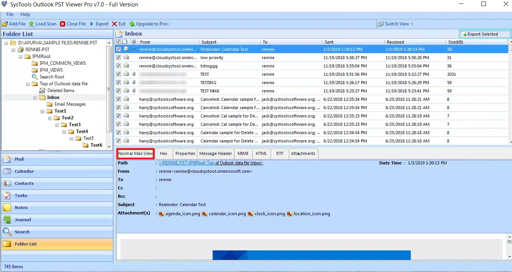Uncheck the first 'Canceled: Calendar sample' email checkbox
The height and width of the screenshot is (272, 512).
(x=119, y=99)
